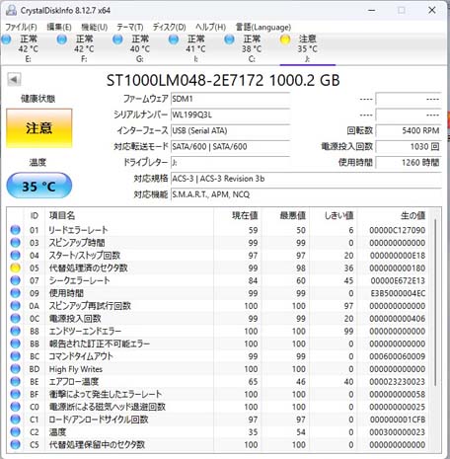
Task: Open the 機能(U) menu
Action: click(95, 27)
